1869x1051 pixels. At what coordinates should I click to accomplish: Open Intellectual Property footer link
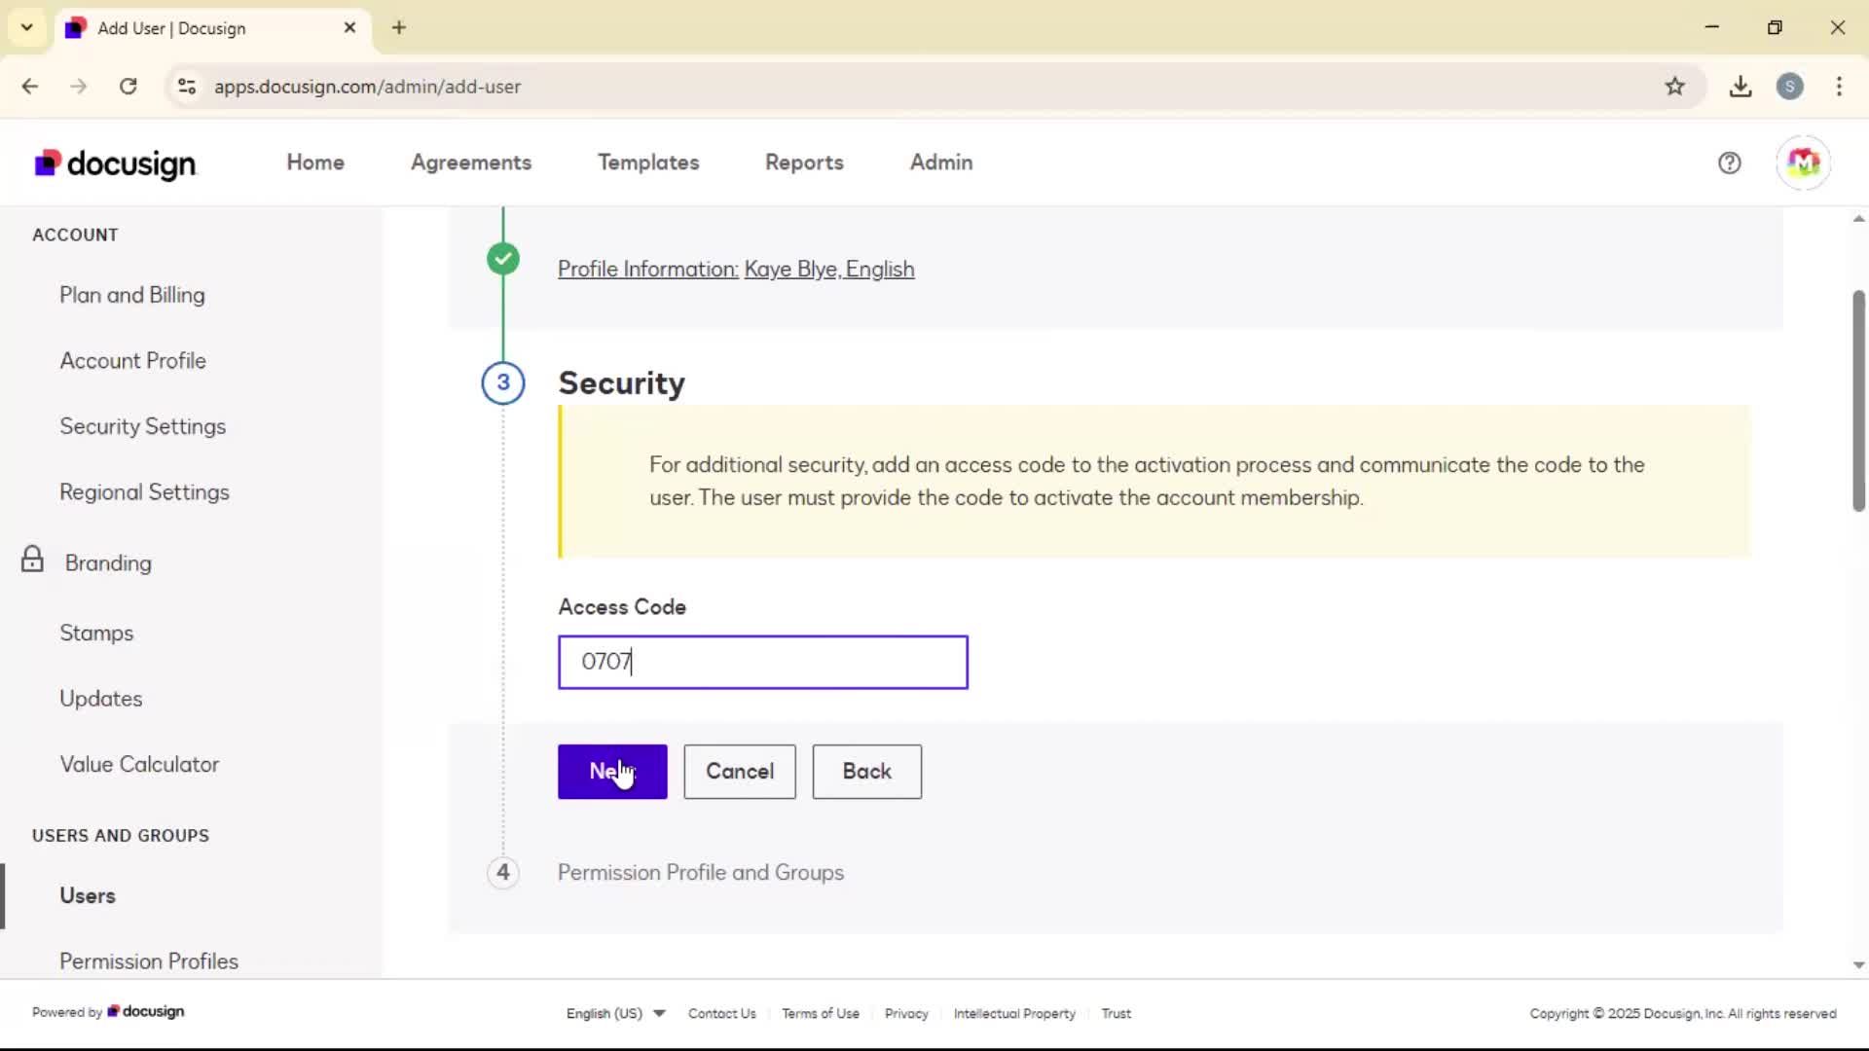1014,1013
